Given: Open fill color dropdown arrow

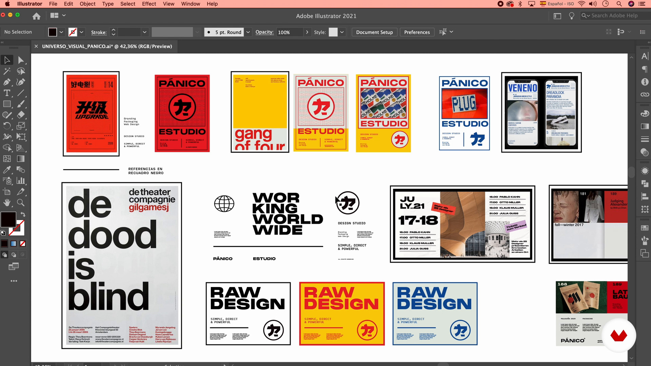Looking at the screenshot, I should point(61,32).
